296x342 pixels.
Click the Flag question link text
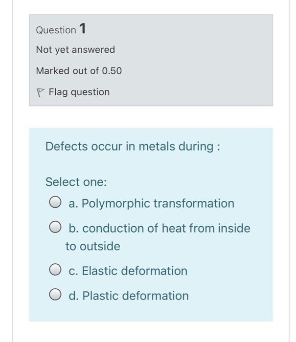point(79,92)
